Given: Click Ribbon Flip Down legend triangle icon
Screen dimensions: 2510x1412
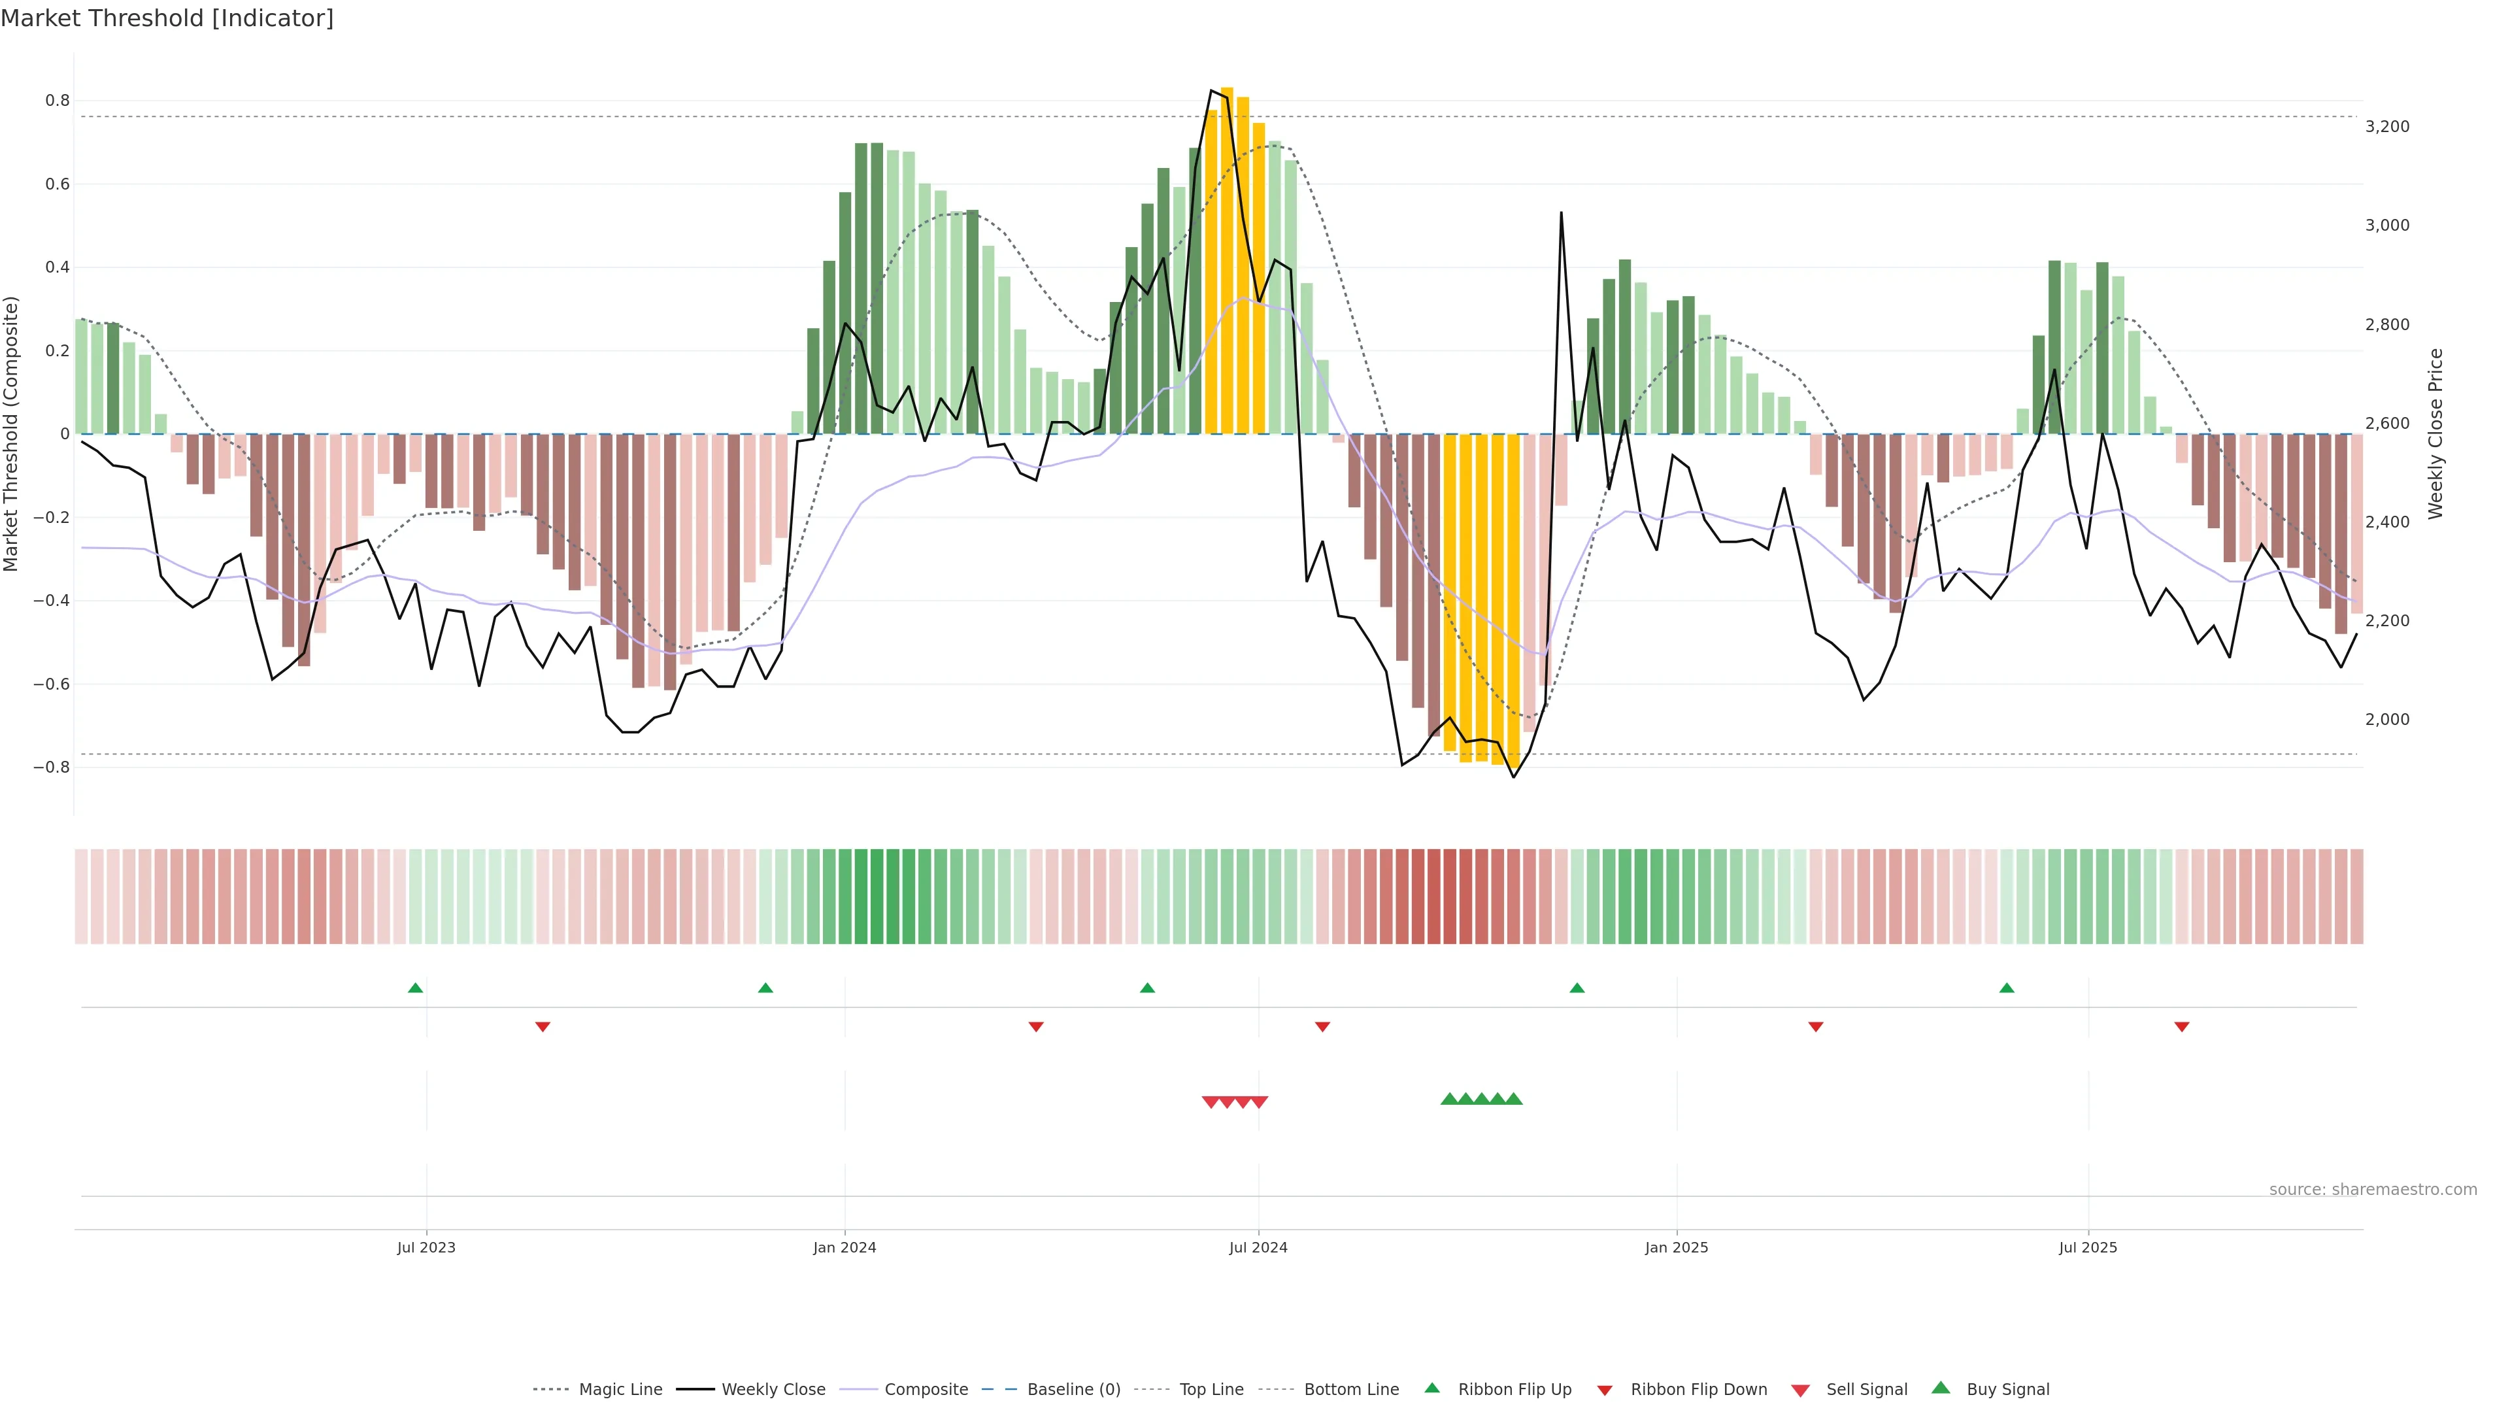Looking at the screenshot, I should pos(1605,1390).
